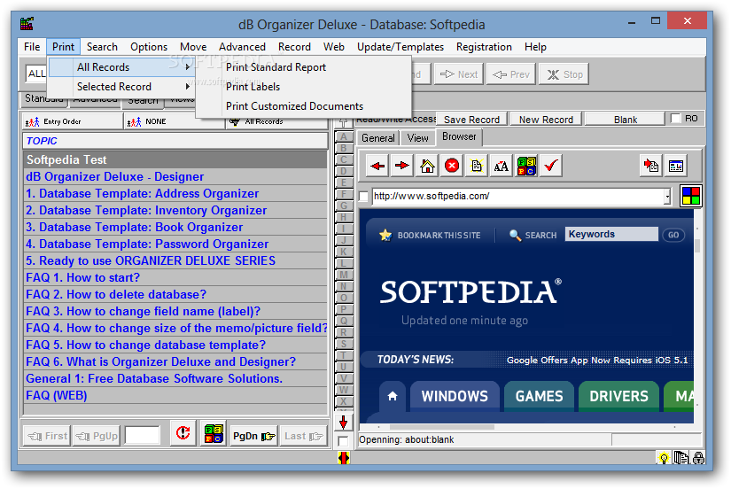Image resolution: width=731 pixels, height=489 pixels.
Task: Click the Blank button
Action: click(626, 120)
